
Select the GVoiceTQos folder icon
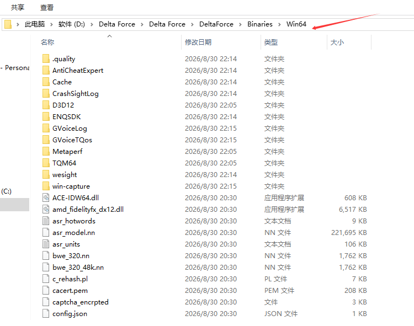coord(46,140)
